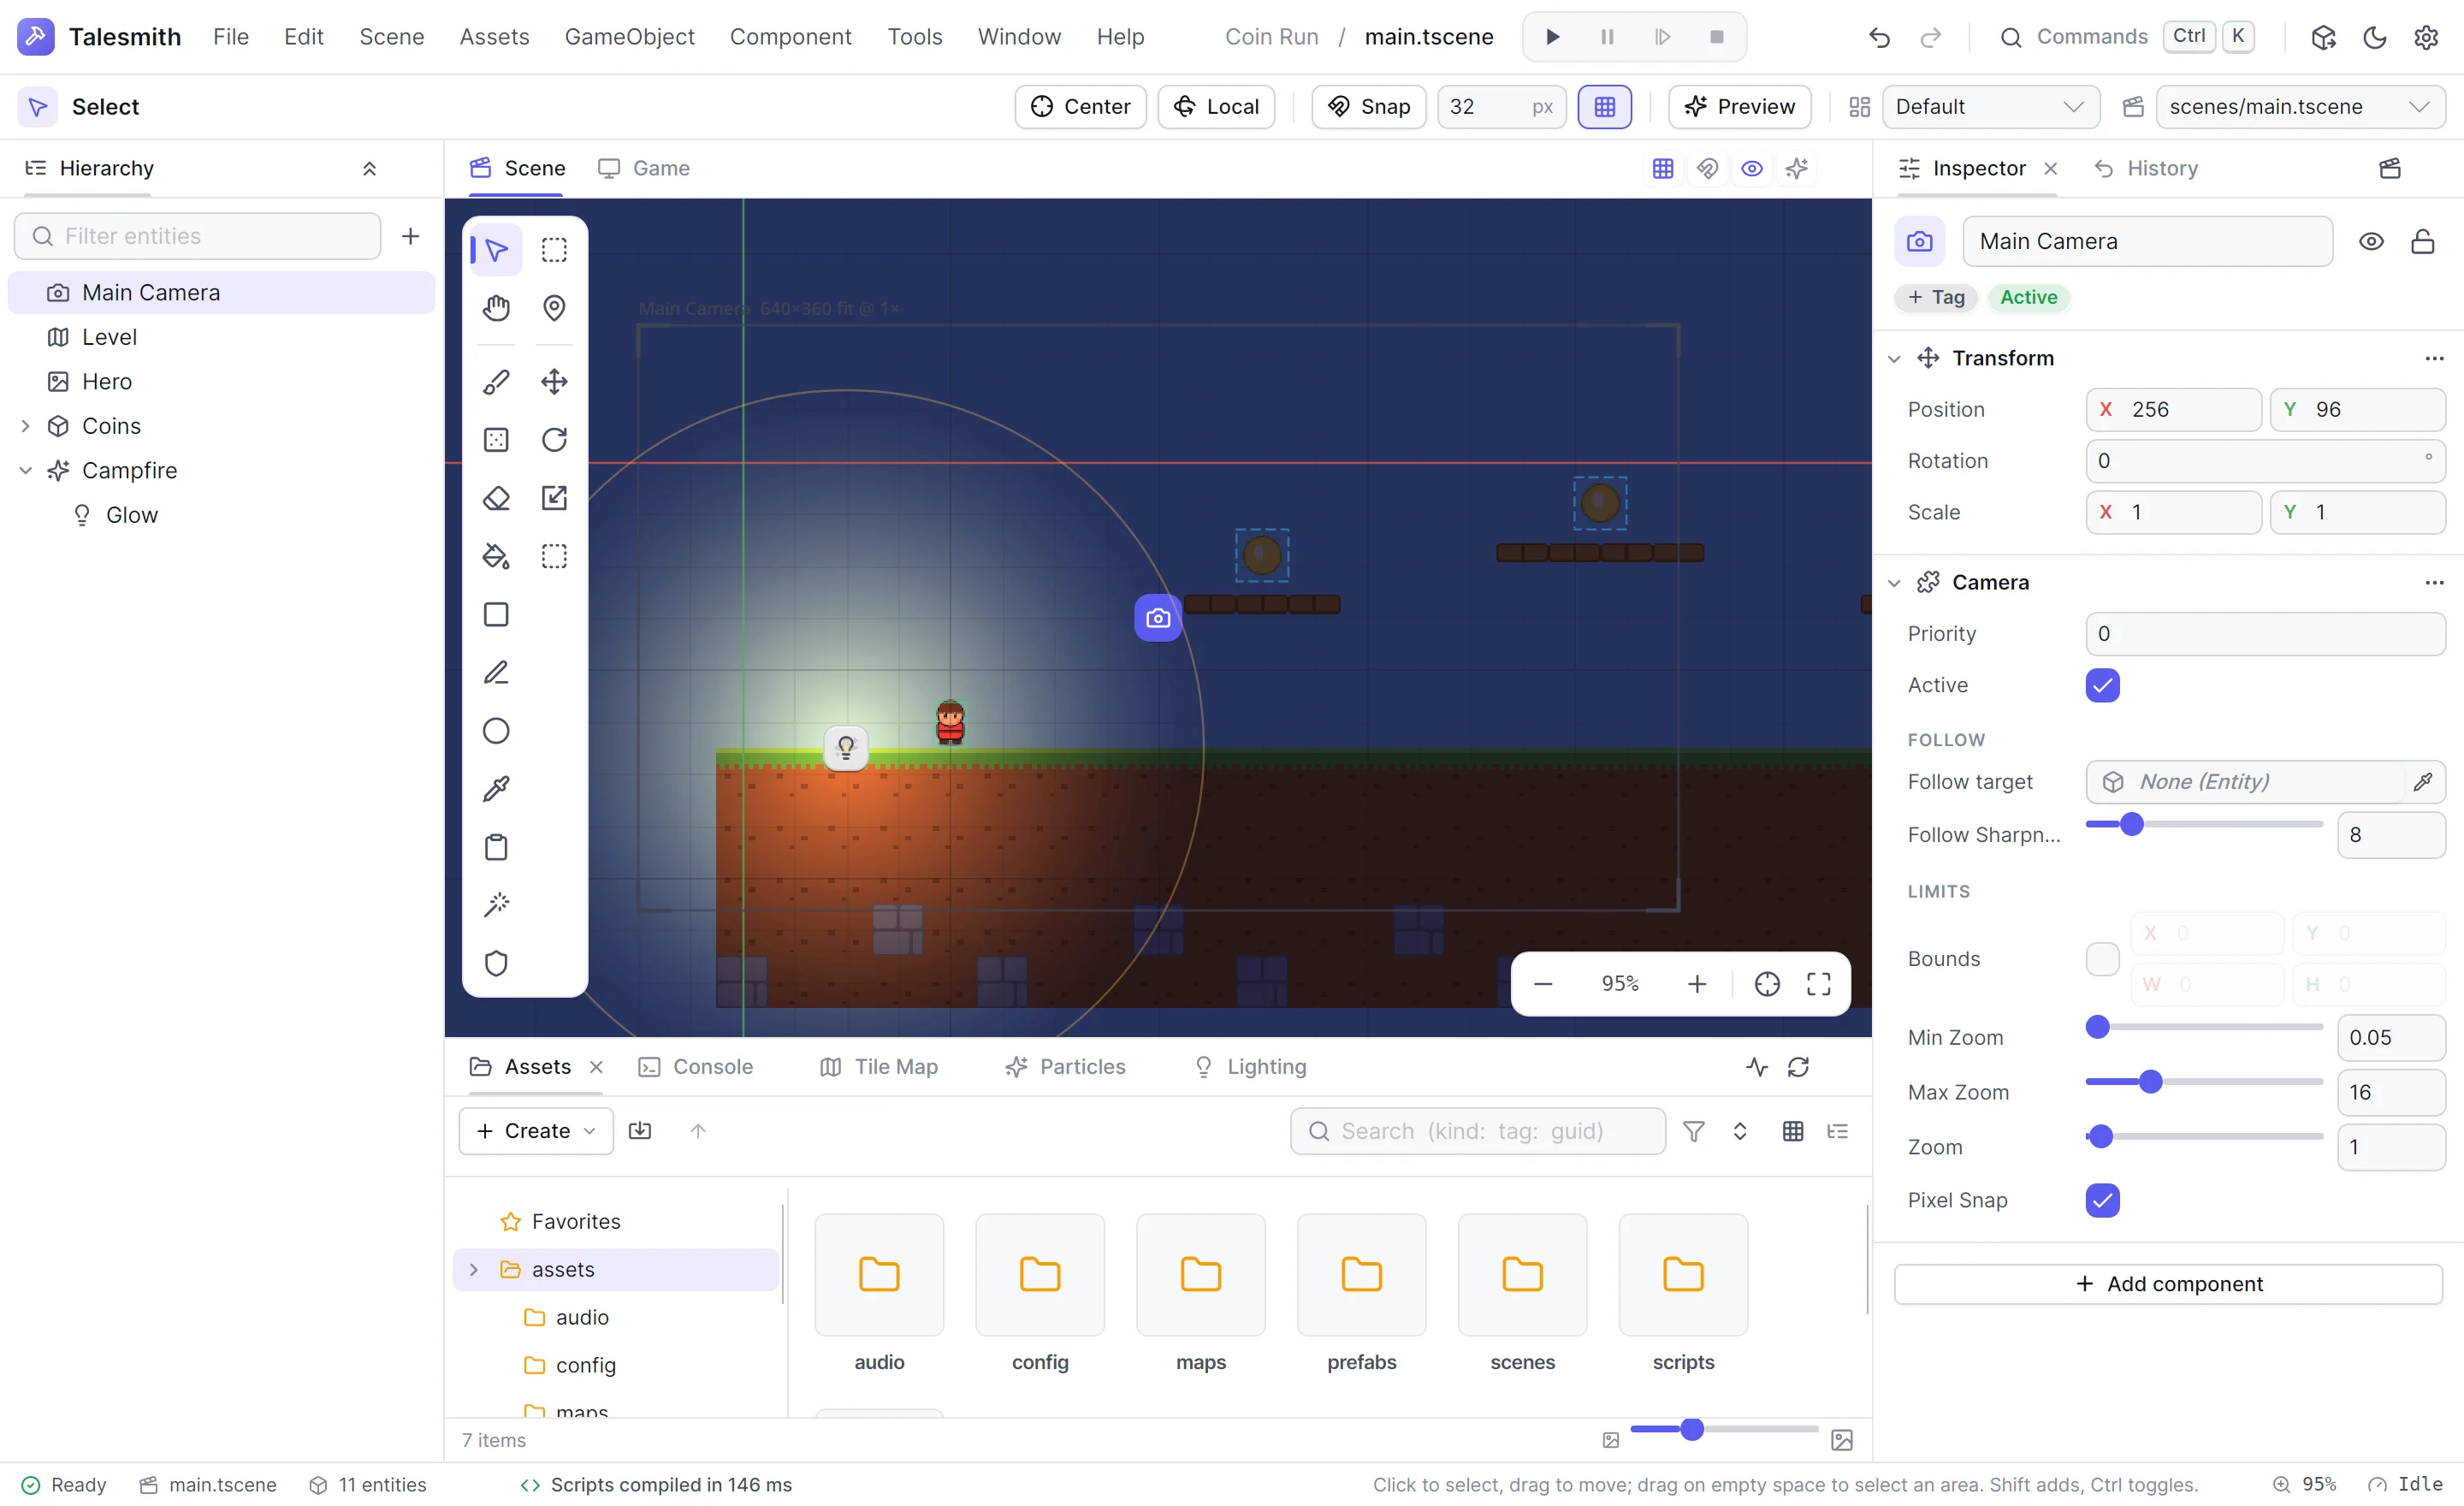Viewport: 2464px width, 1506px height.
Task: Toggle Main Camera visibility eye
Action: tap(2371, 241)
